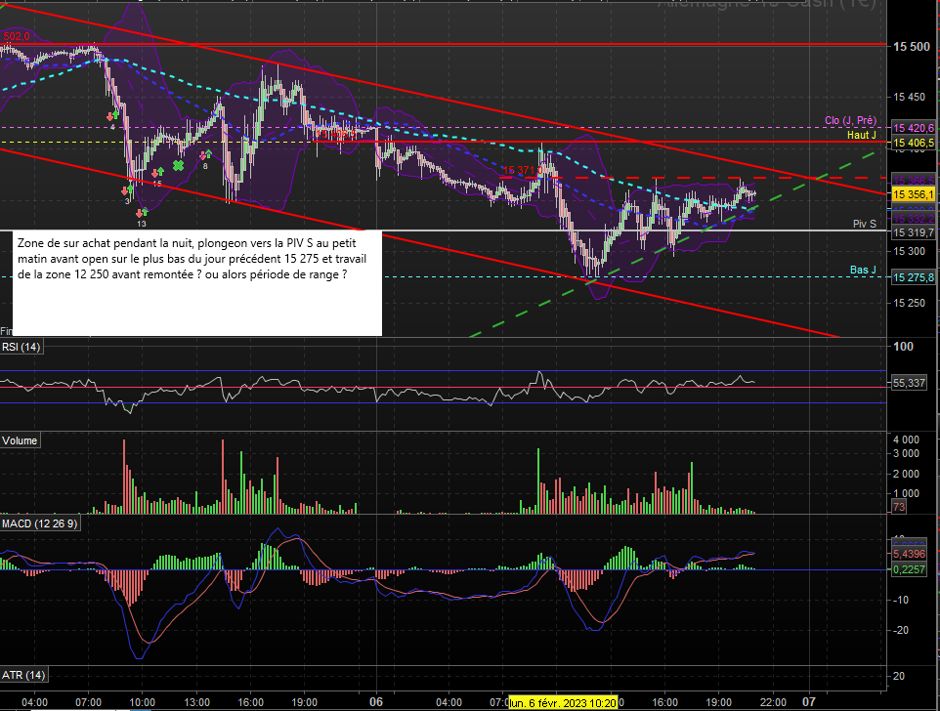Click the 13:00 label on time axis
The image size is (940, 711).
[196, 702]
